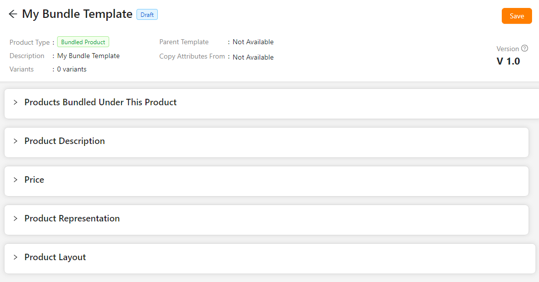
Task: Click the back arrow beside the template title
Action: tap(13, 14)
